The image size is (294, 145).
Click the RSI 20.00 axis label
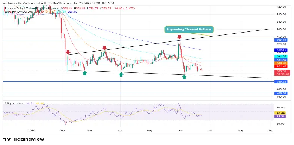pyautogui.click(x=281, y=124)
